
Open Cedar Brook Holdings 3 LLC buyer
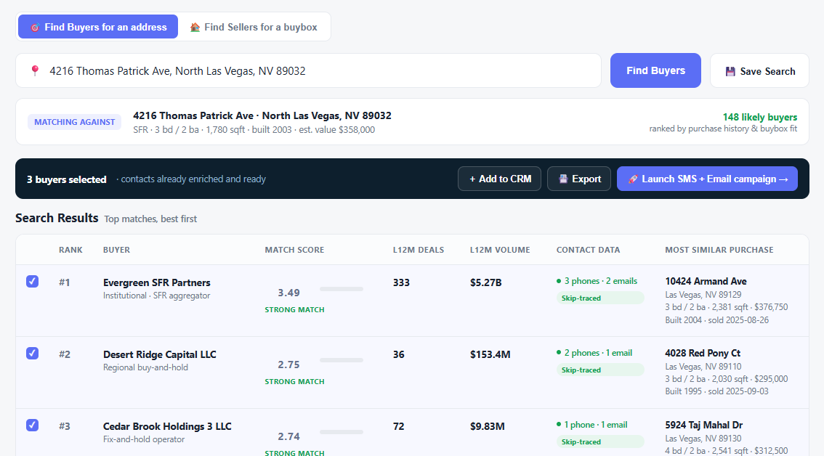pos(167,426)
